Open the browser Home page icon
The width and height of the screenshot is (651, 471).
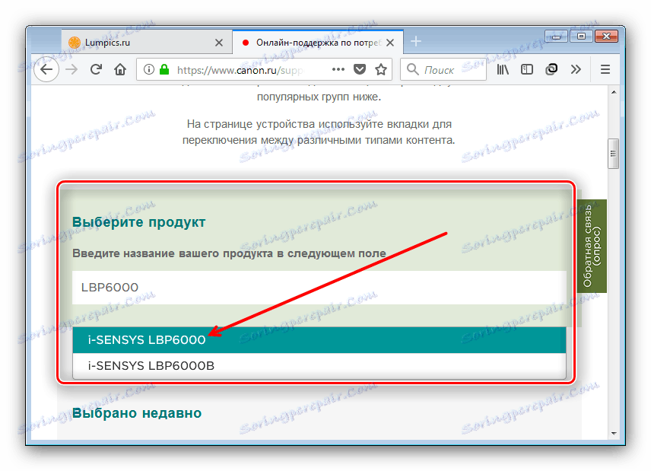(120, 69)
